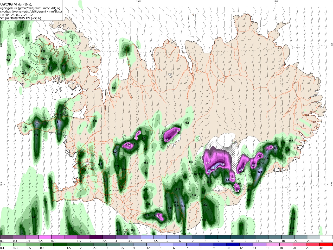
Task: Click the 'IT: Sun. 28. 09. 2025 12Z' line
Action: [17, 15]
